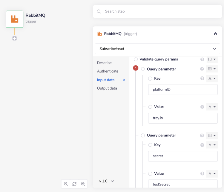Viewport: 224px width, 192px height.
Task: Zoom out the workflow canvas
Action: pyautogui.click(x=66, y=184)
